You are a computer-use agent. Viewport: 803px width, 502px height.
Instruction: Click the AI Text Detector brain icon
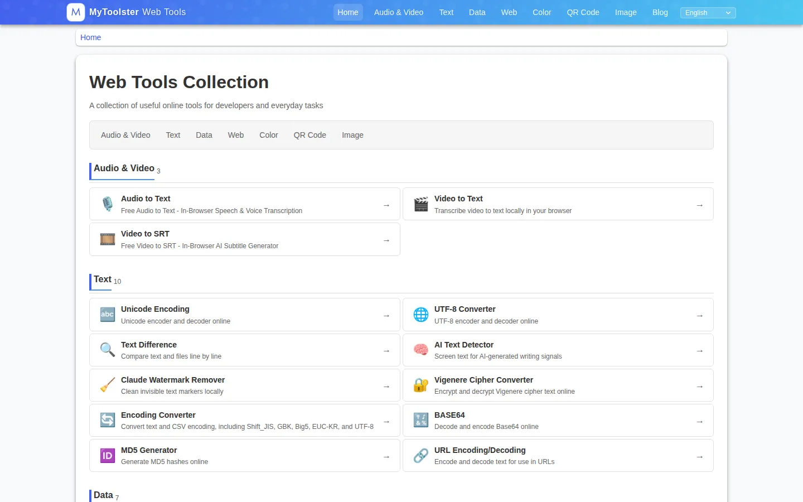421,350
